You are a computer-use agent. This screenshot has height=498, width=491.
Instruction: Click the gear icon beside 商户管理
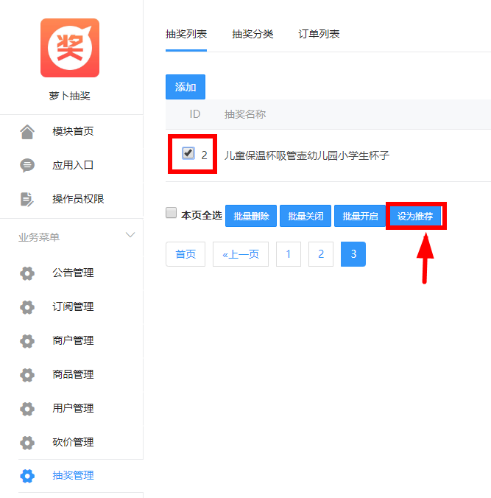[x=27, y=341]
